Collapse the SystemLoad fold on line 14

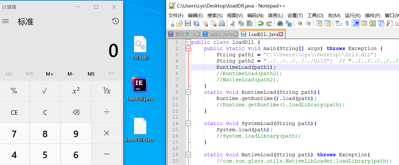point(188,123)
